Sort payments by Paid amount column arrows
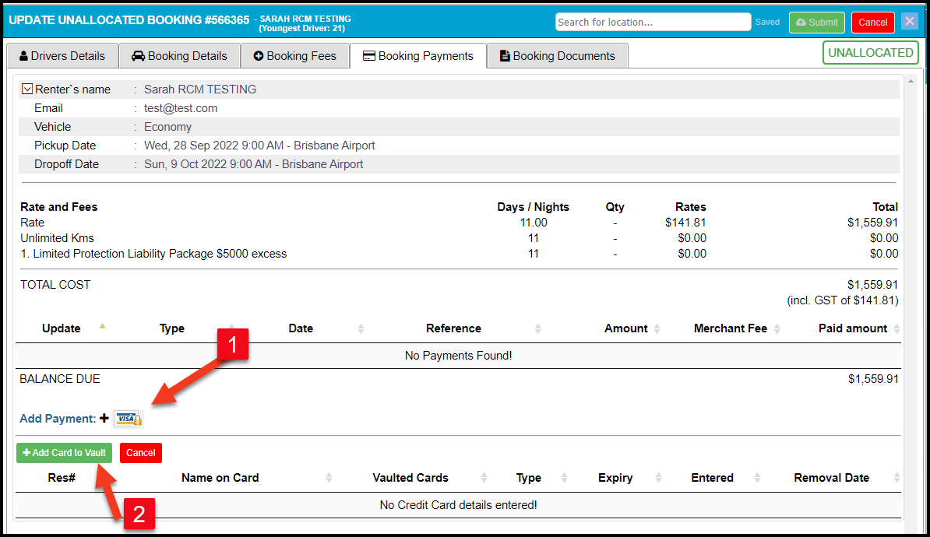The width and height of the screenshot is (930, 537). (897, 329)
